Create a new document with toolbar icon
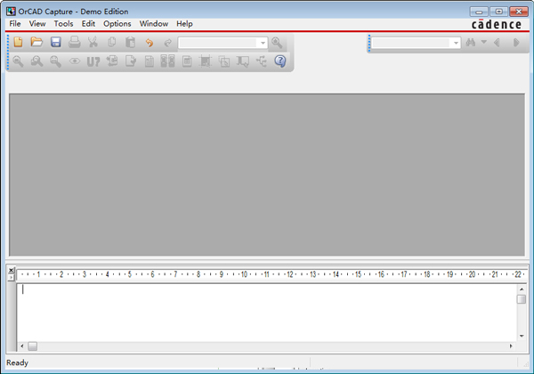Screen dimensions: 534x374 [18, 43]
